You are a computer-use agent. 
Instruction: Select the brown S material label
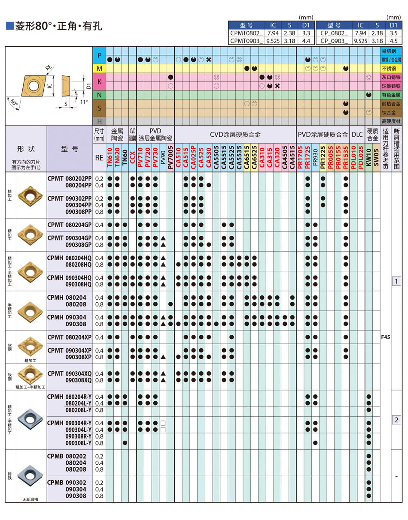tap(99, 108)
